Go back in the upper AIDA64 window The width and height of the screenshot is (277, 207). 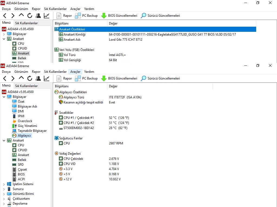click(x=5, y=16)
